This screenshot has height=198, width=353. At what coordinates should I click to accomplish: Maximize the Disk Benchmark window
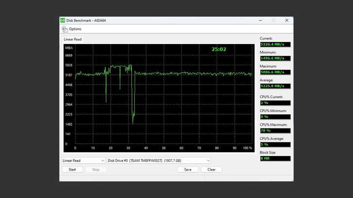pyautogui.click(x=273, y=20)
